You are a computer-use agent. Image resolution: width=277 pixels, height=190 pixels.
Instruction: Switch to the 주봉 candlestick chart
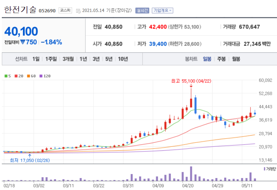(x=221, y=59)
